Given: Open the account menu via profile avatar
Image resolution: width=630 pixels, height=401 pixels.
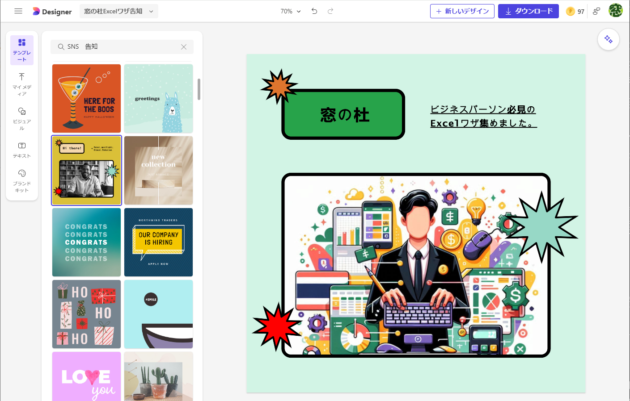Looking at the screenshot, I should point(616,11).
